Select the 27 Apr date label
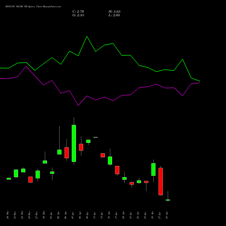Screen dimensions: 226x226 pyautogui.click(x=160, y=215)
